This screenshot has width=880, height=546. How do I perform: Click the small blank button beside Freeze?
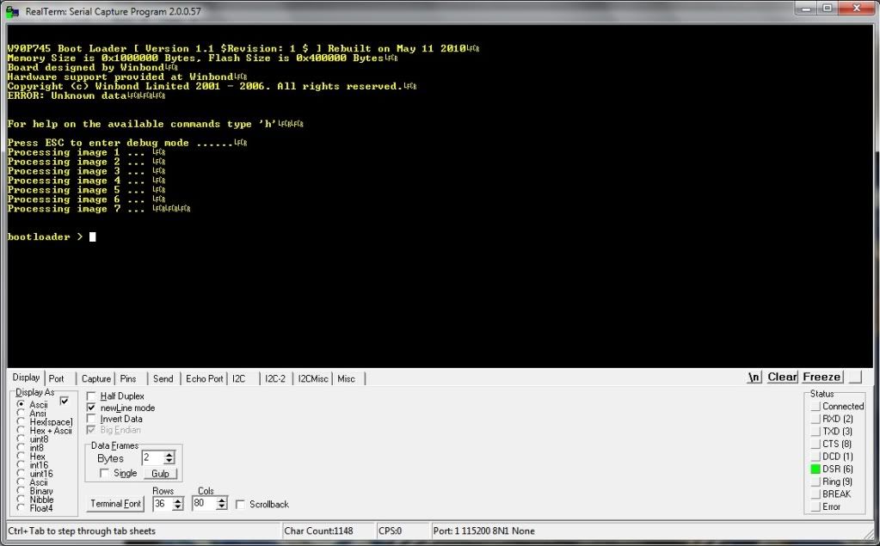[855, 377]
